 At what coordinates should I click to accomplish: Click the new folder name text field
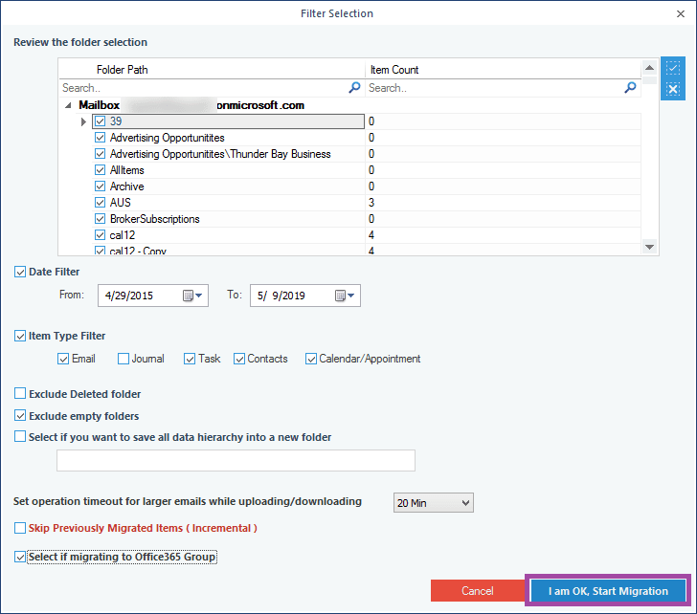[236, 461]
